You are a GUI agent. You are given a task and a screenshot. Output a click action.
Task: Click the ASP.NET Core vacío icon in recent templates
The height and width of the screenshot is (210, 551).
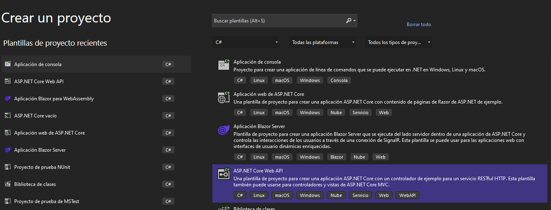click(x=7, y=115)
